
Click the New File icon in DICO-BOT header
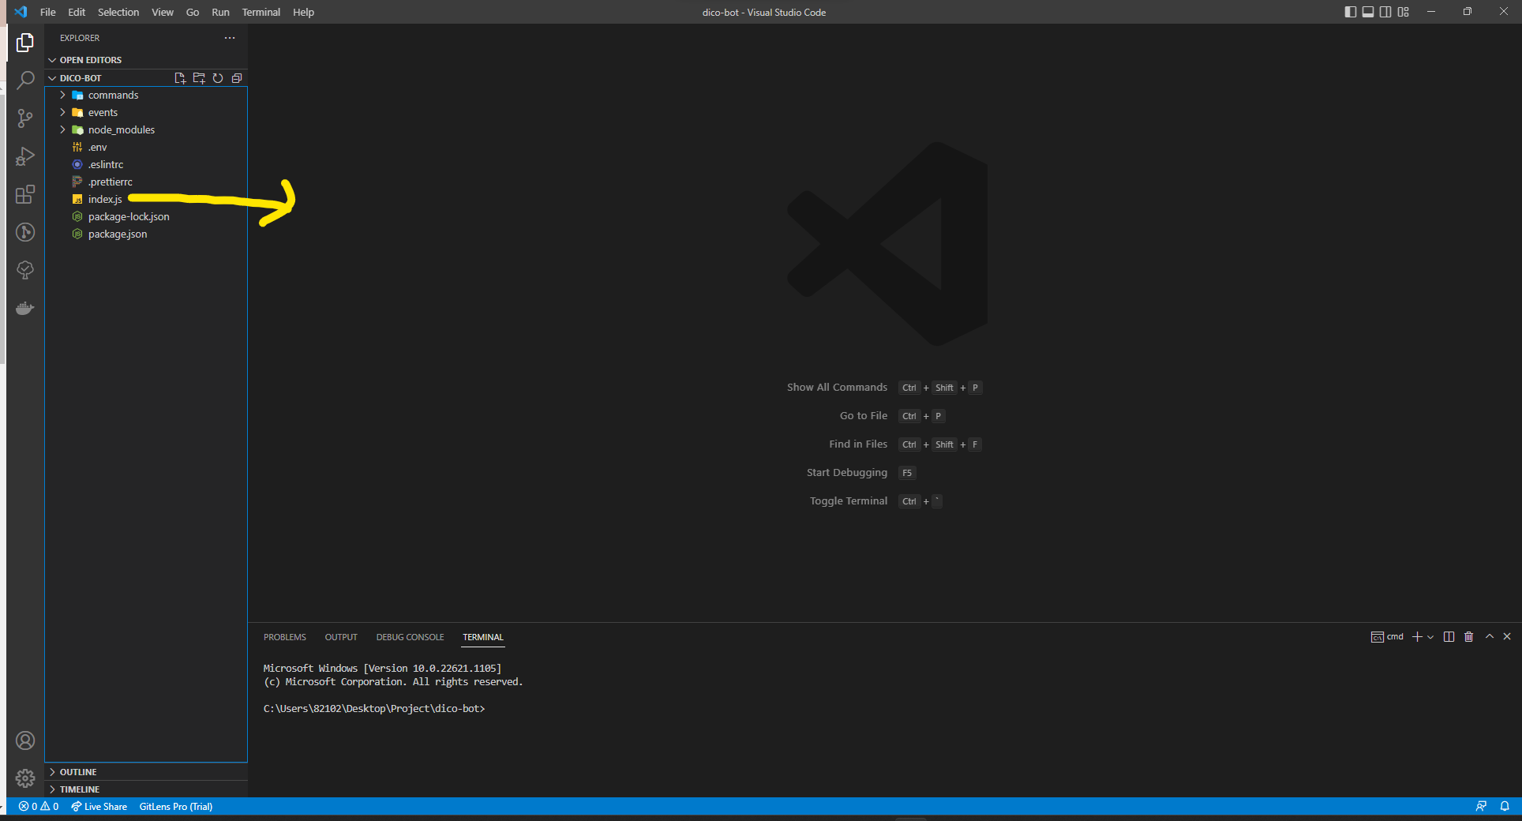coord(180,78)
